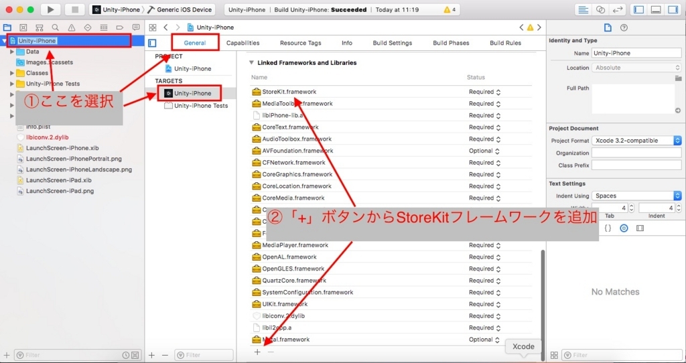
Task: Go forward in editor history
Action: coord(177,27)
